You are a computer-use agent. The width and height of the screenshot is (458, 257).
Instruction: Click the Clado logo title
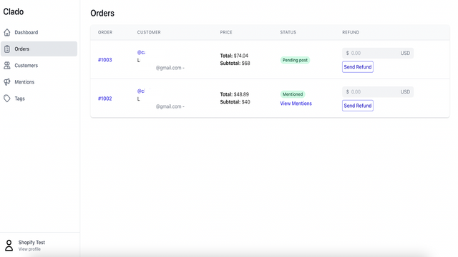(14, 11)
